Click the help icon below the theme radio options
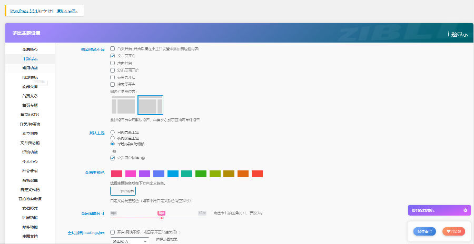Screen dimensions: 474x244 114,151
